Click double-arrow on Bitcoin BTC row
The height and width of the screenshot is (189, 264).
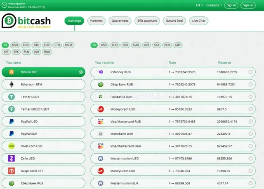click(81, 72)
